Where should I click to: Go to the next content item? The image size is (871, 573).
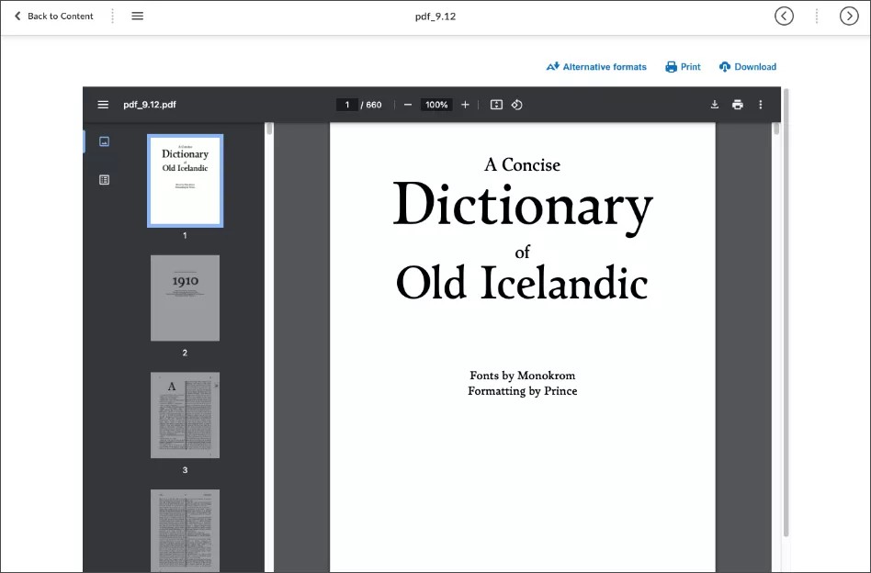coord(849,17)
